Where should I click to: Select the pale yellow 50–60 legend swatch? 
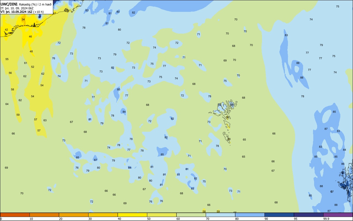pos(162,215)
